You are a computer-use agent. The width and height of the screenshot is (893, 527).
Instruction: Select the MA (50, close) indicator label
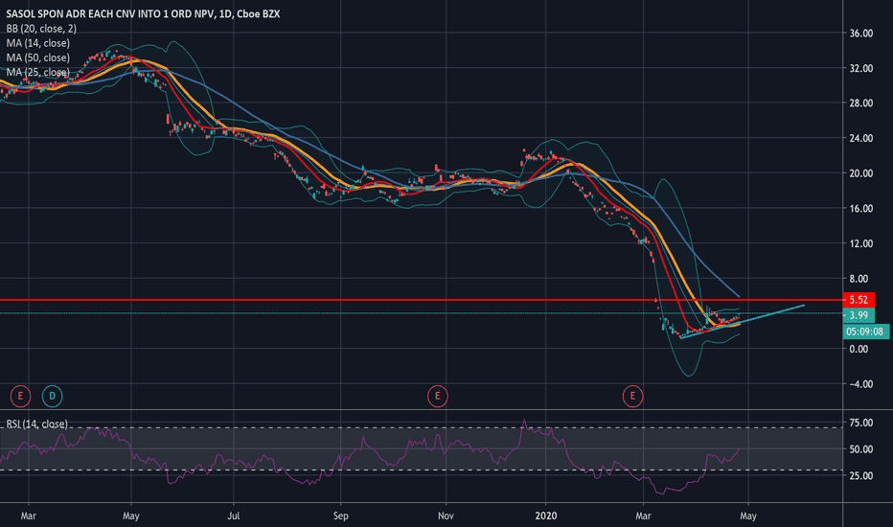(37, 57)
